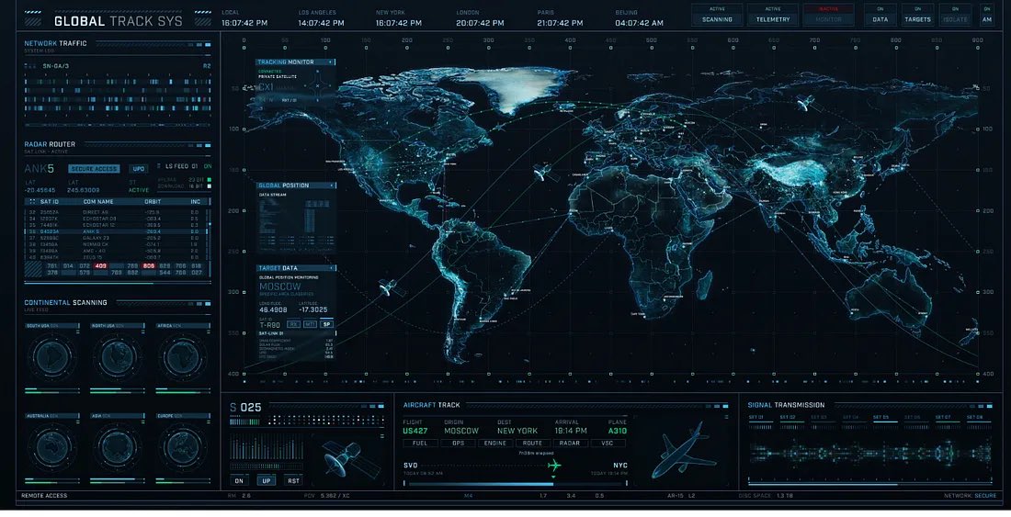Viewport: 1011px width, 517px height.
Task: Click flight number US427
Action: 415,431
